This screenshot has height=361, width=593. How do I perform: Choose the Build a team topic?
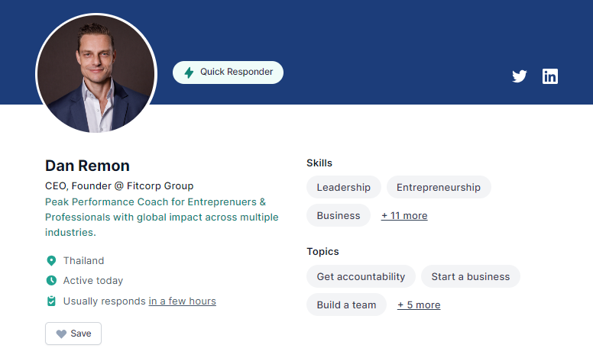coord(346,305)
